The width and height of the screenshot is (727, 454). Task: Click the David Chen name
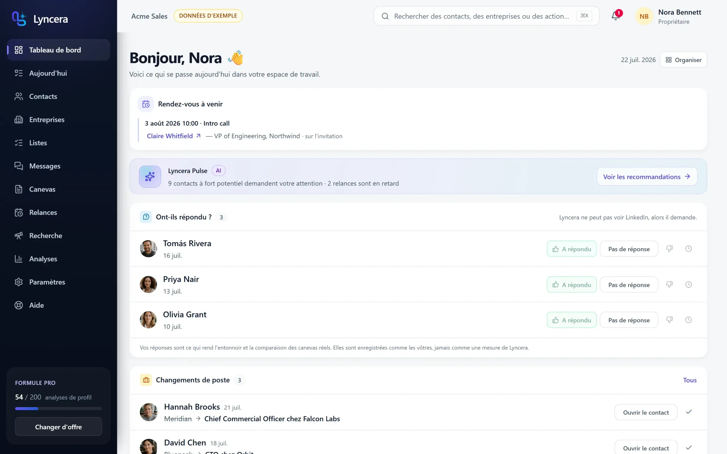pyautogui.click(x=185, y=442)
